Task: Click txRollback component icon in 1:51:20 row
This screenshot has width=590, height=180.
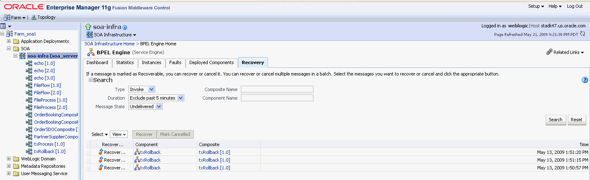Action: [137, 152]
